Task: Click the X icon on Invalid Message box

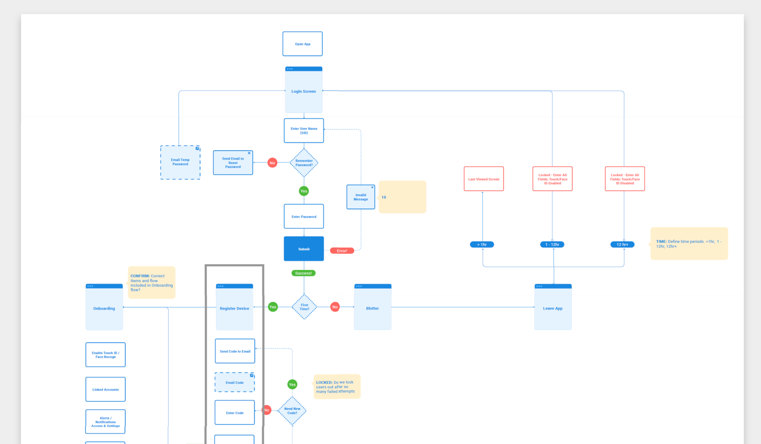Action: [372, 187]
